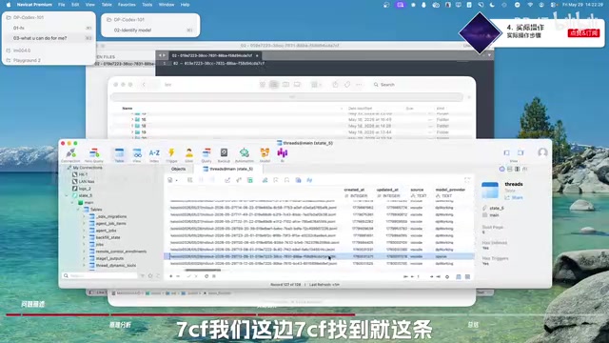Select '02-Identify model' item
The height and width of the screenshot is (343, 609).
click(151, 30)
